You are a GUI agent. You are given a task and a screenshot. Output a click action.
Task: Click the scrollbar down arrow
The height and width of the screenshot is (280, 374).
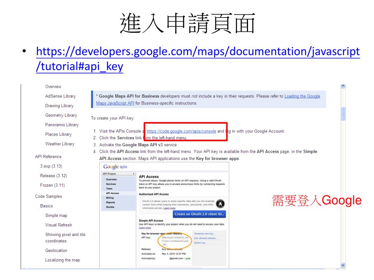point(343,265)
